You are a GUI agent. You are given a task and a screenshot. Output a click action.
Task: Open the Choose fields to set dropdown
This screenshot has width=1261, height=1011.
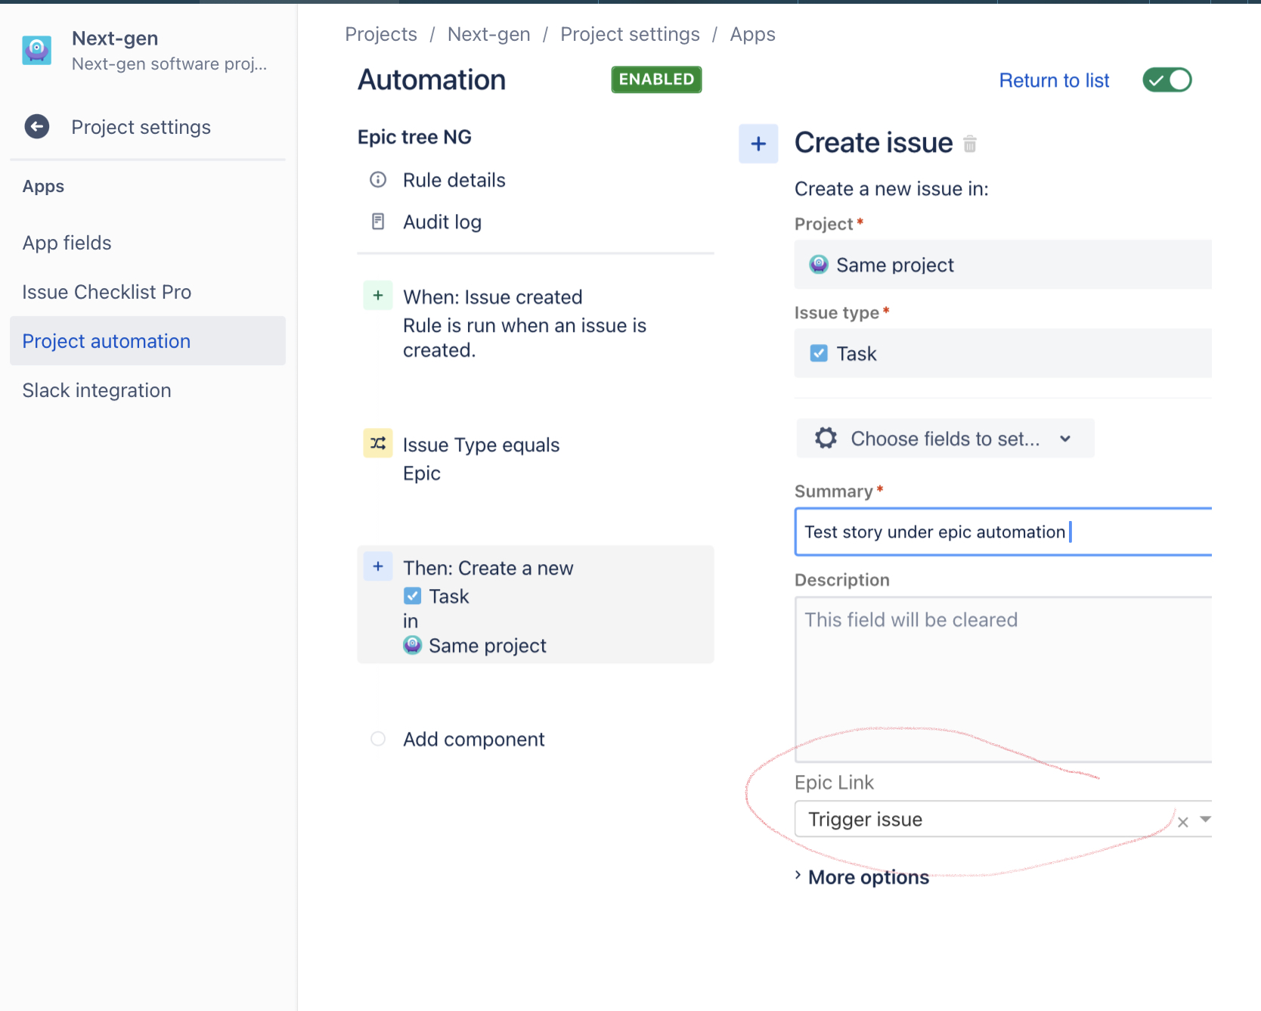tap(1065, 438)
